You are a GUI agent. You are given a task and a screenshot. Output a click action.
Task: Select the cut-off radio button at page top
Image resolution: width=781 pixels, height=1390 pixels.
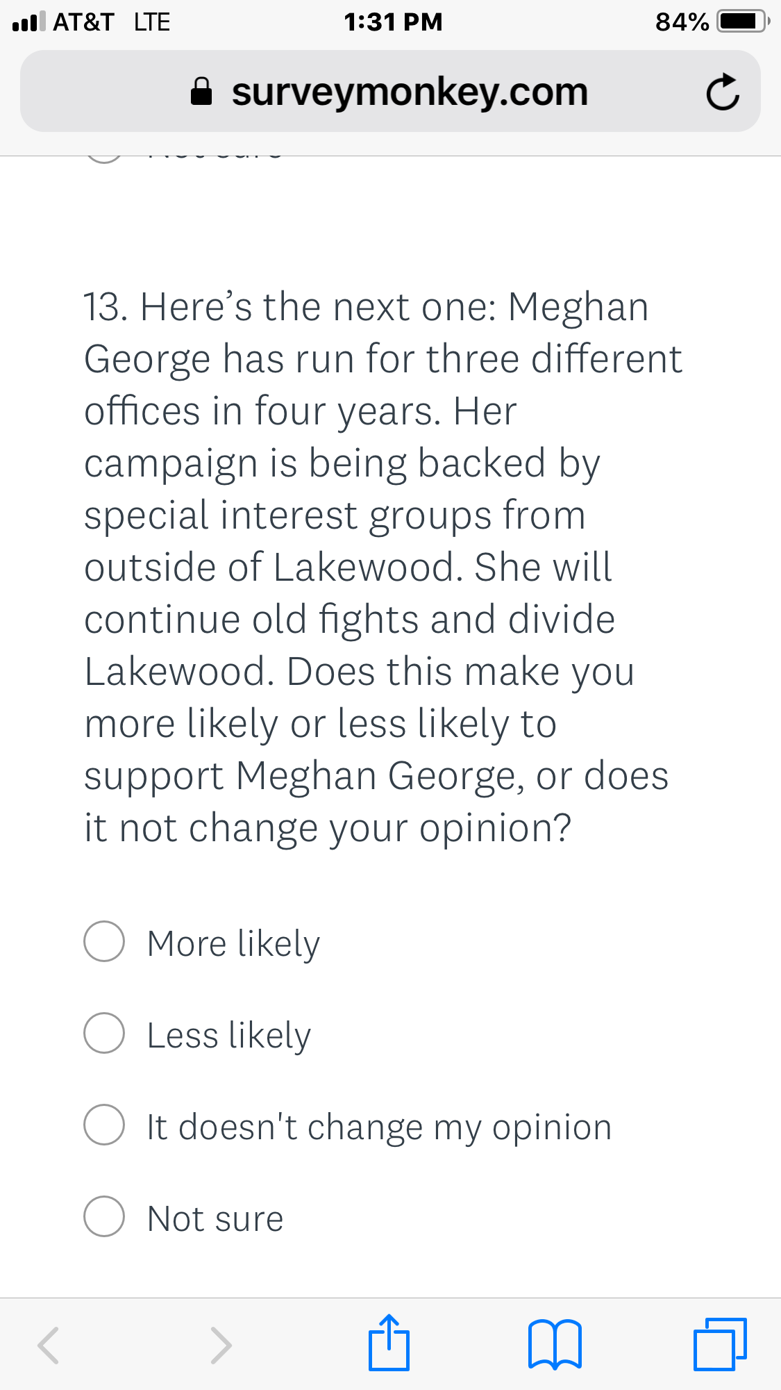[104, 158]
